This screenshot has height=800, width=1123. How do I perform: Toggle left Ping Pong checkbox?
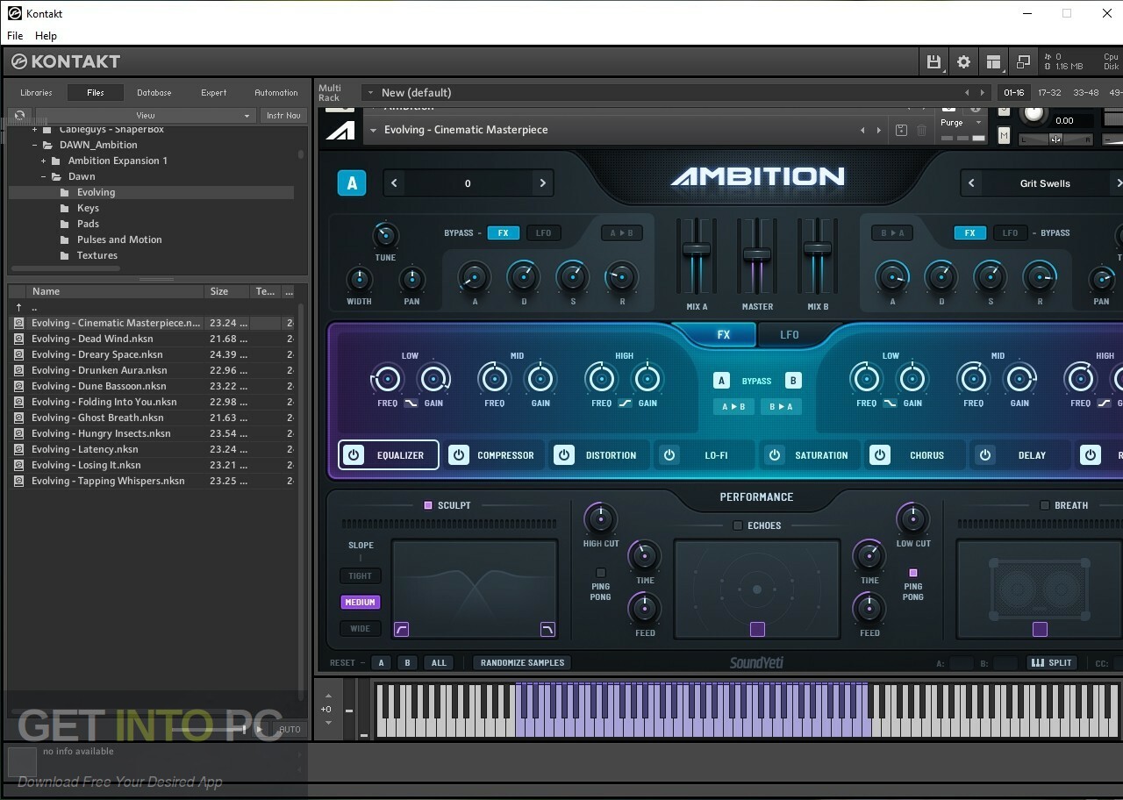coord(601,573)
